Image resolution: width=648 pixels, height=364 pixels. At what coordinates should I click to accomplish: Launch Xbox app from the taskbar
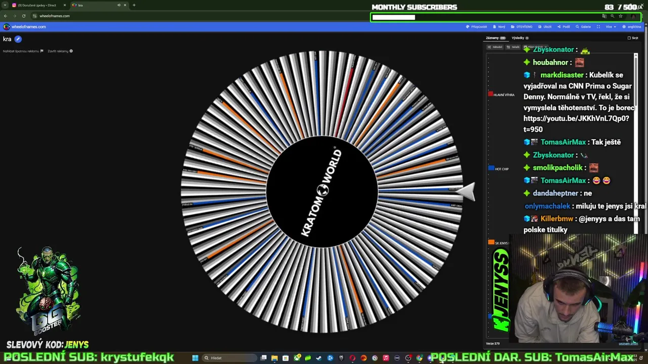tap(297, 358)
